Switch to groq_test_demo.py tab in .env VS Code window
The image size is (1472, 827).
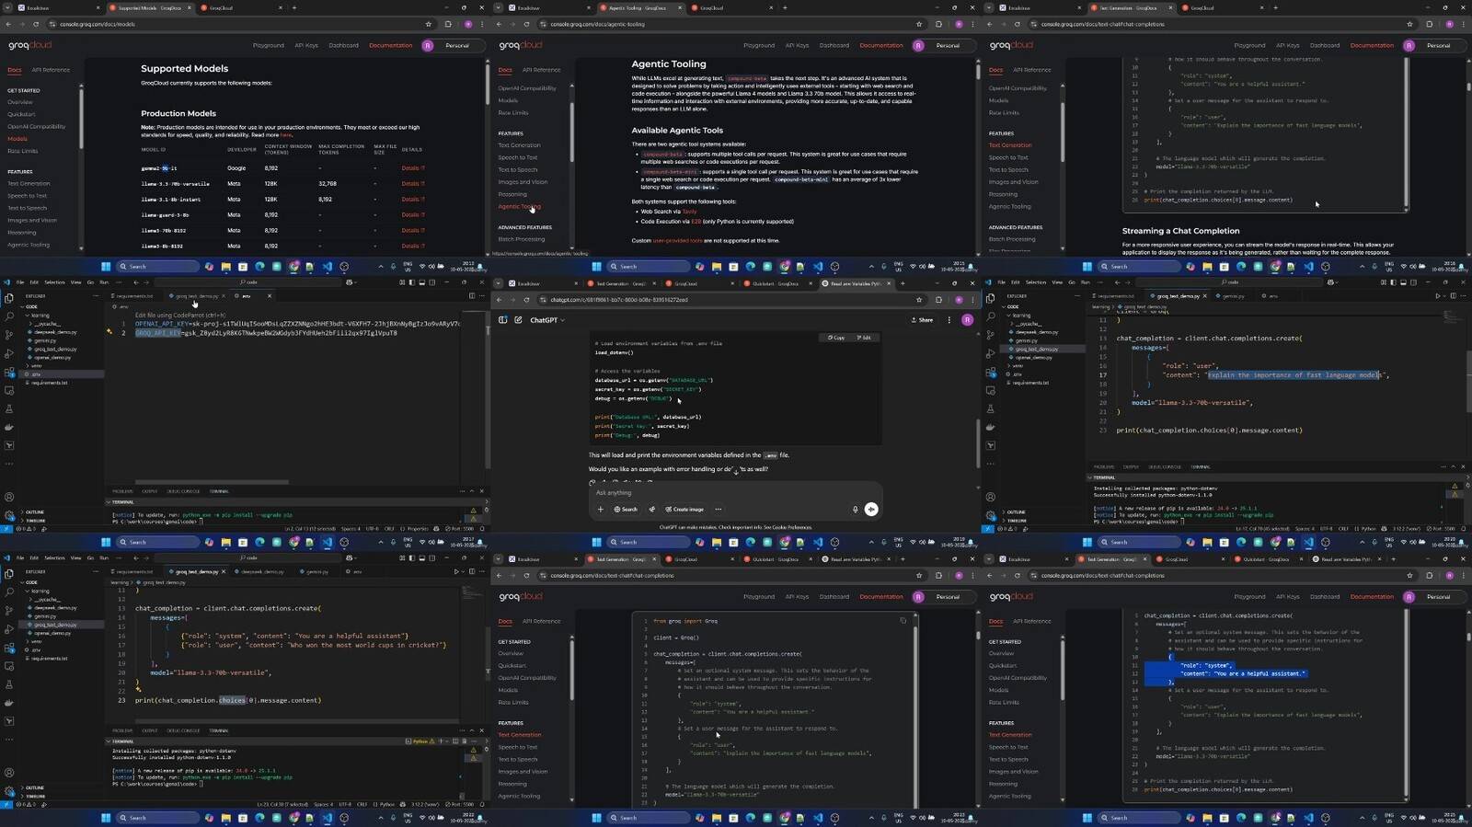coord(196,296)
